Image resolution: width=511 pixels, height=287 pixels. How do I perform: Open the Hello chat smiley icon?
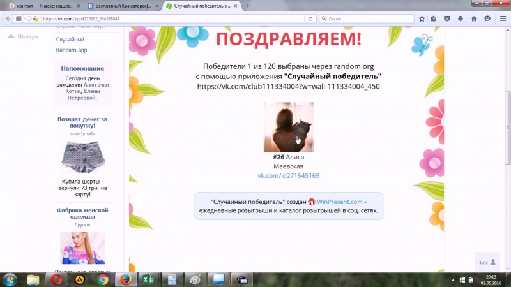(487, 19)
